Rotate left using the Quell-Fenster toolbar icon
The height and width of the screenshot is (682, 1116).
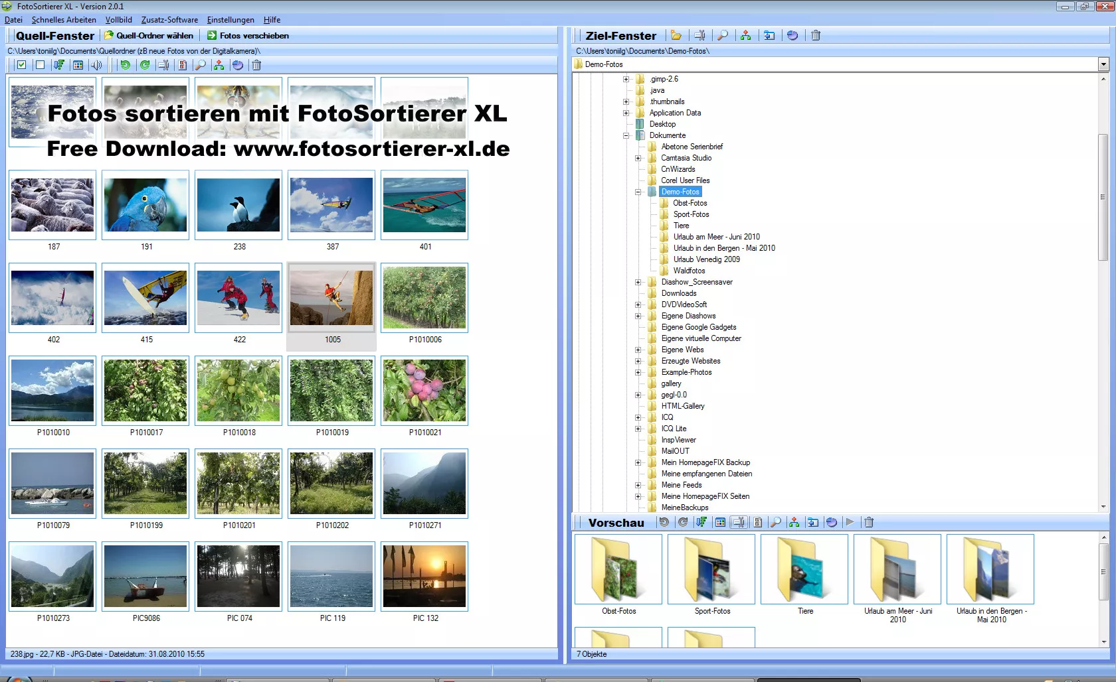pos(125,65)
